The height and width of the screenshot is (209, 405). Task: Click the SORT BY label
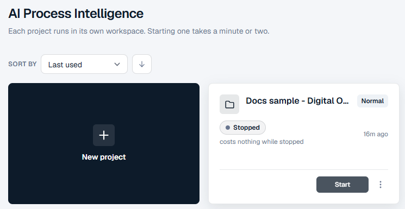pyautogui.click(x=22, y=64)
